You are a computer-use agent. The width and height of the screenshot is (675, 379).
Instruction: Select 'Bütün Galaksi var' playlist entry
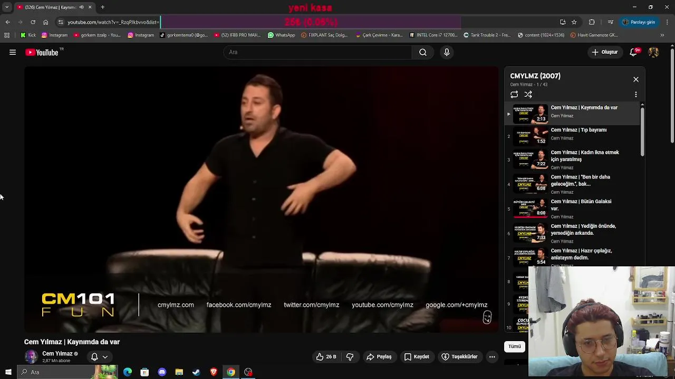[573, 208]
